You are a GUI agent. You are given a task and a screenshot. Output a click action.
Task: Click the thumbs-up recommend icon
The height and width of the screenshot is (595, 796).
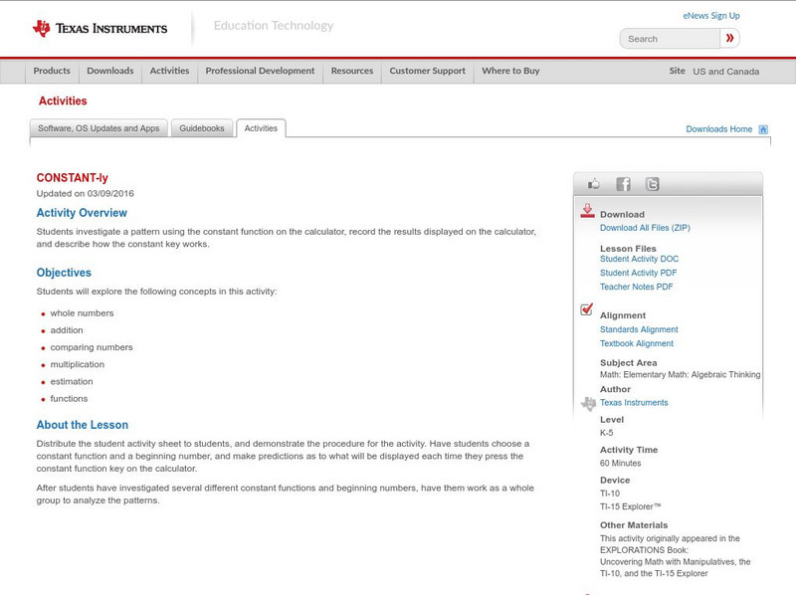click(x=594, y=183)
